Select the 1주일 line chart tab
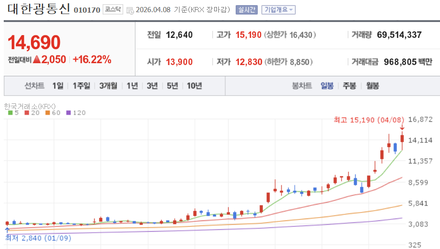 [82, 86]
